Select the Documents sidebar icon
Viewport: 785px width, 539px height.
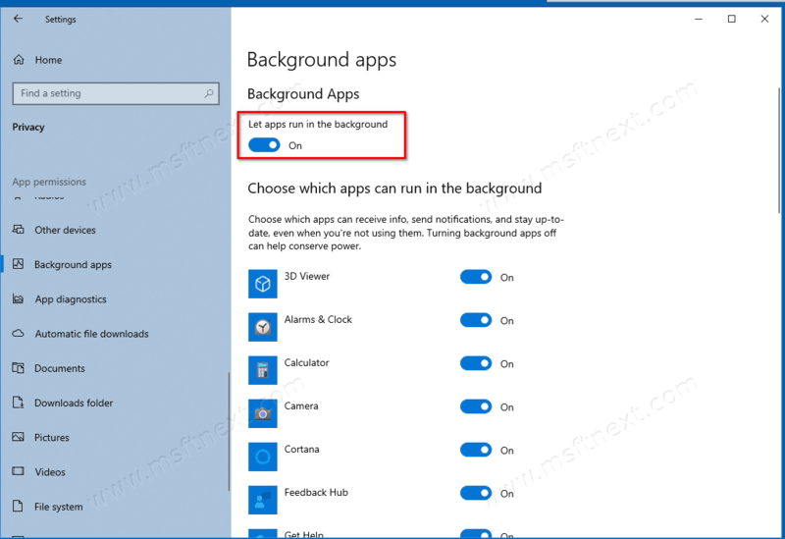click(x=18, y=368)
